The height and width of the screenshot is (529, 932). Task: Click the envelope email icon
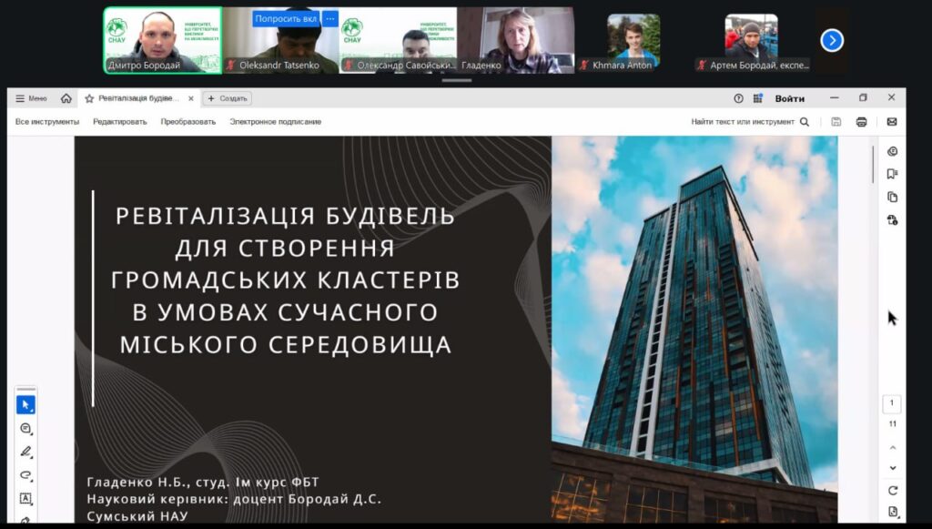891,122
